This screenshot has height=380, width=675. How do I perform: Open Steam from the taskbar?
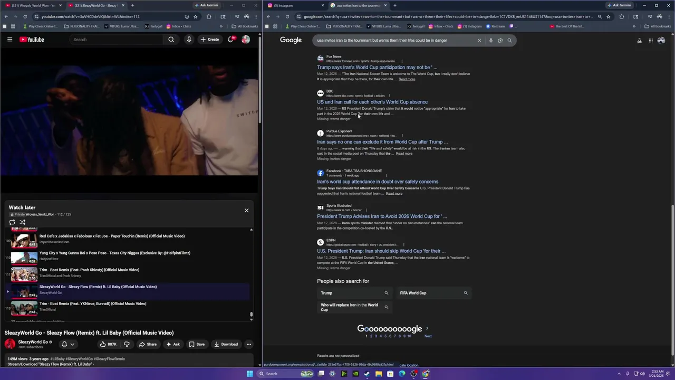tap(367, 374)
